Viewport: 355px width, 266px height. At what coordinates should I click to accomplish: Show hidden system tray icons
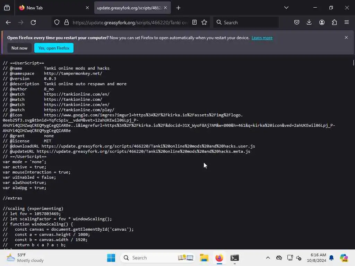[x=268, y=258]
